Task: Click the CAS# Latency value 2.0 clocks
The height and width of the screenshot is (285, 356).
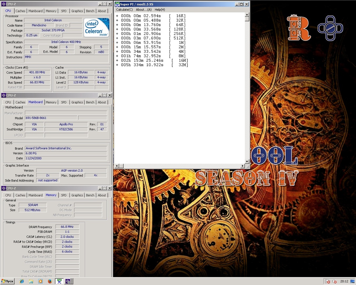Action: [67, 237]
